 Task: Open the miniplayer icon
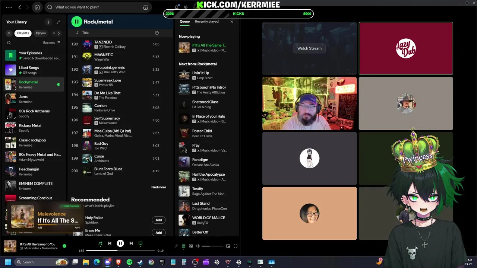point(228,246)
